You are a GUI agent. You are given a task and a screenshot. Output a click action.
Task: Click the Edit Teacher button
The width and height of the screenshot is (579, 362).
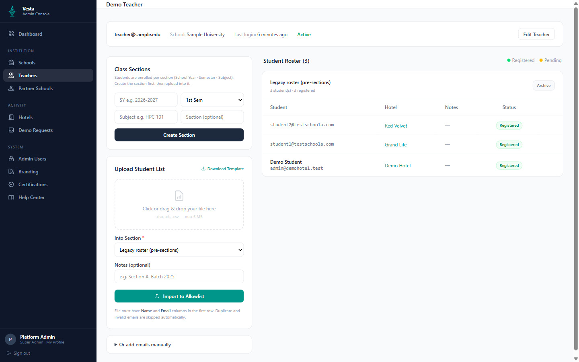(x=536, y=35)
